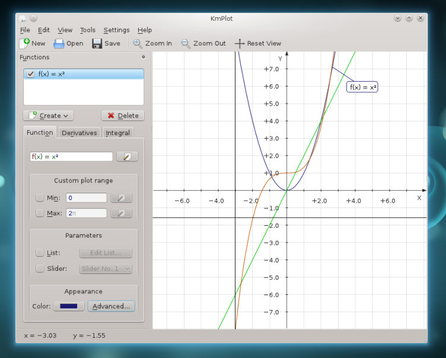The width and height of the screenshot is (446, 358).
Task: Click the Advanced appearance button
Action: [111, 306]
